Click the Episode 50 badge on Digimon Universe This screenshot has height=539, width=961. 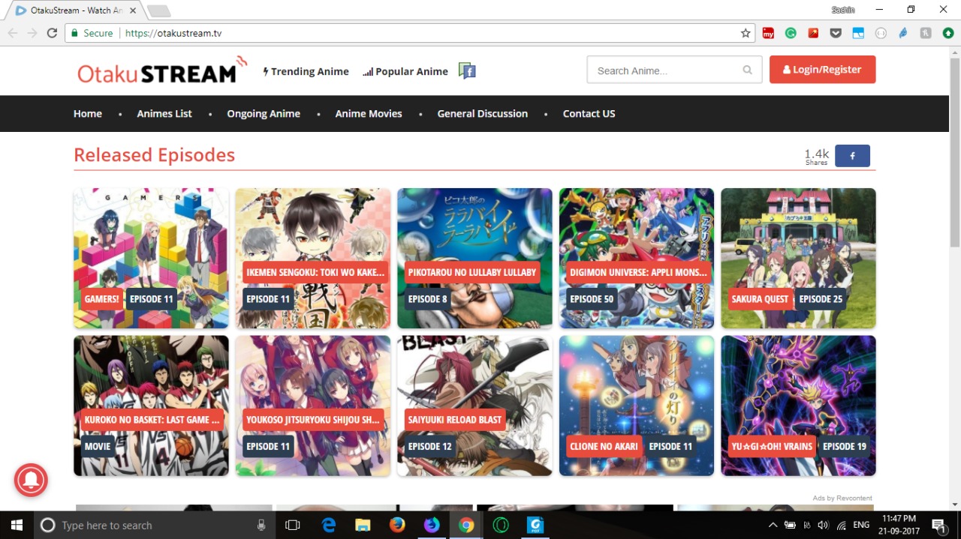click(x=592, y=299)
